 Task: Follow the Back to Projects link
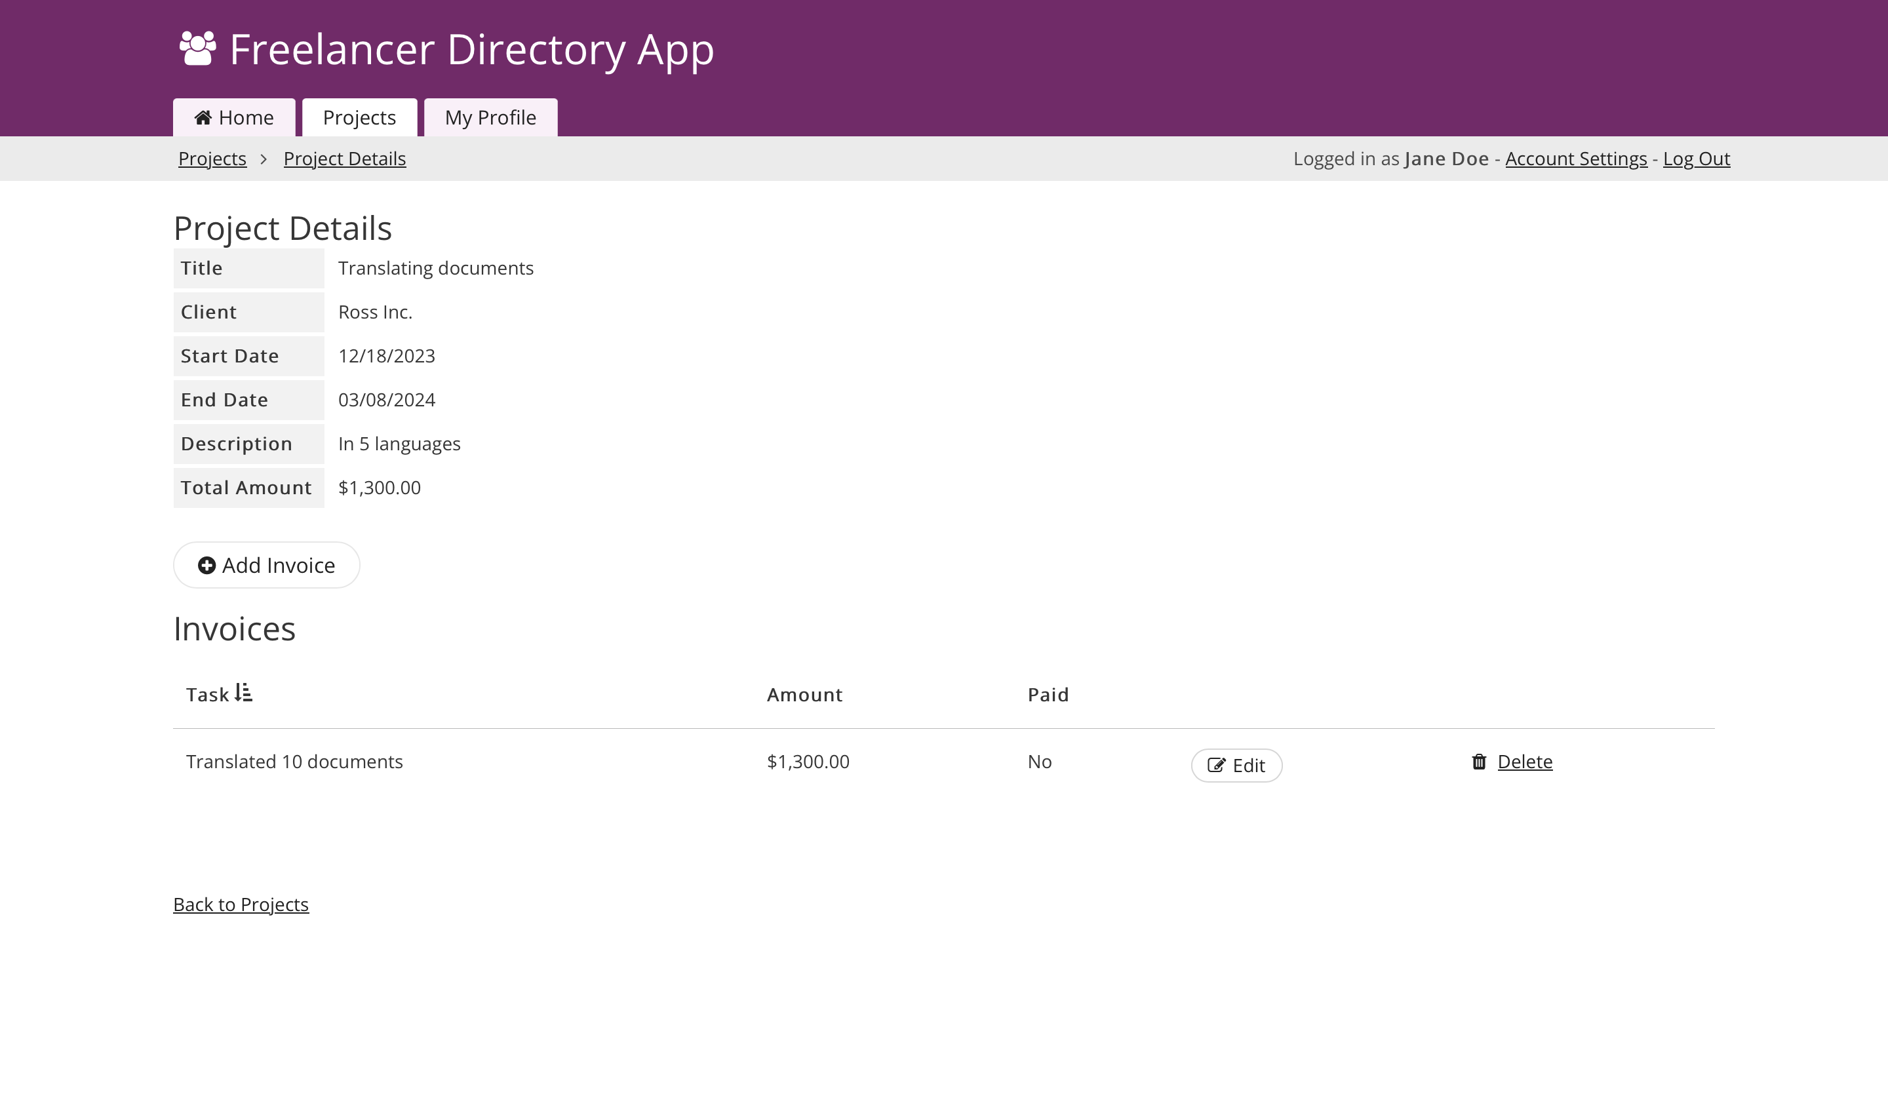coord(241,905)
